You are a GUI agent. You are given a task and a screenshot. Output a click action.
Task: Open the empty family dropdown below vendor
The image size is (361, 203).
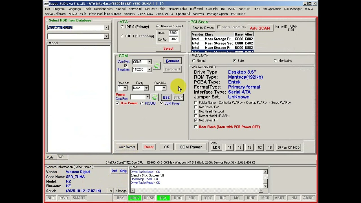click(x=106, y=36)
